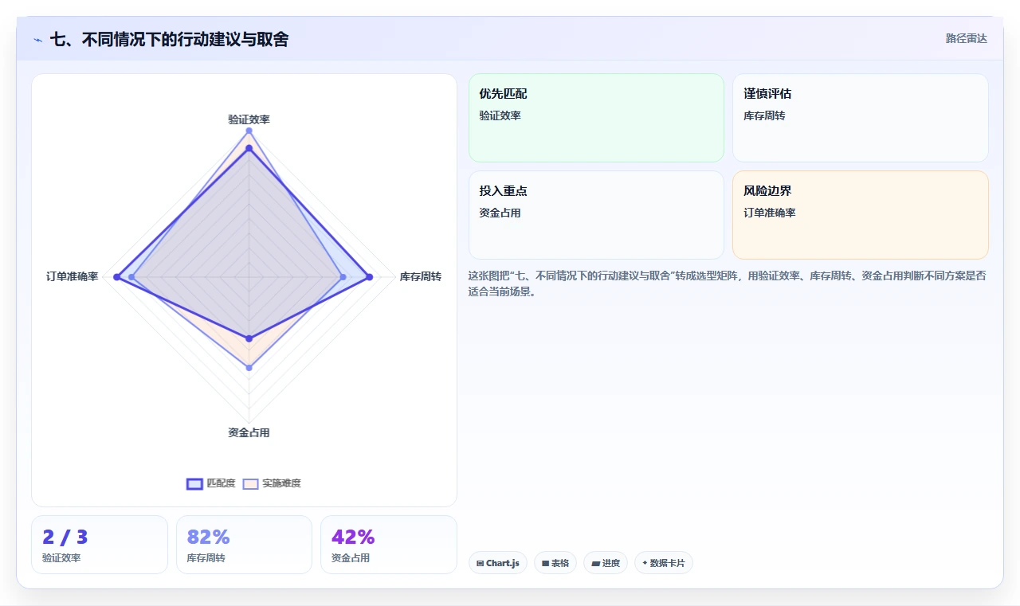This screenshot has height=606, width=1020.
Task: Open the 风险边界 card
Action: click(860, 215)
